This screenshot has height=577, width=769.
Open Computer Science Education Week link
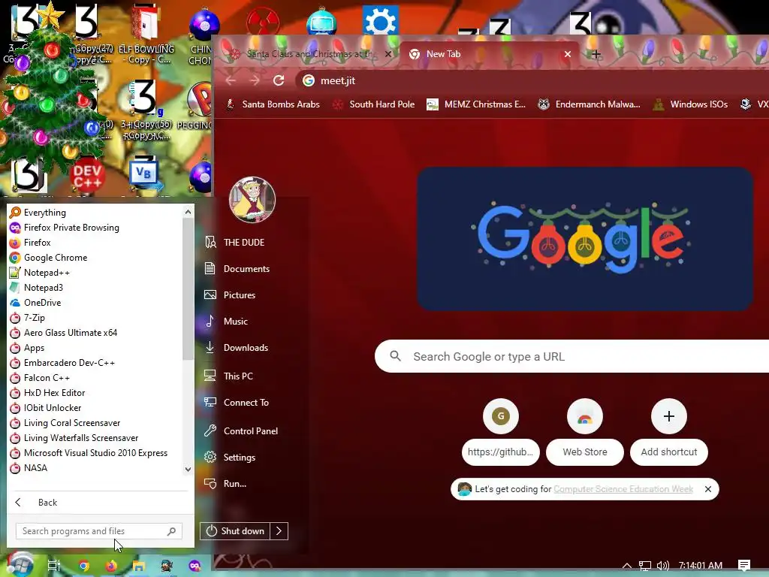[x=623, y=489]
